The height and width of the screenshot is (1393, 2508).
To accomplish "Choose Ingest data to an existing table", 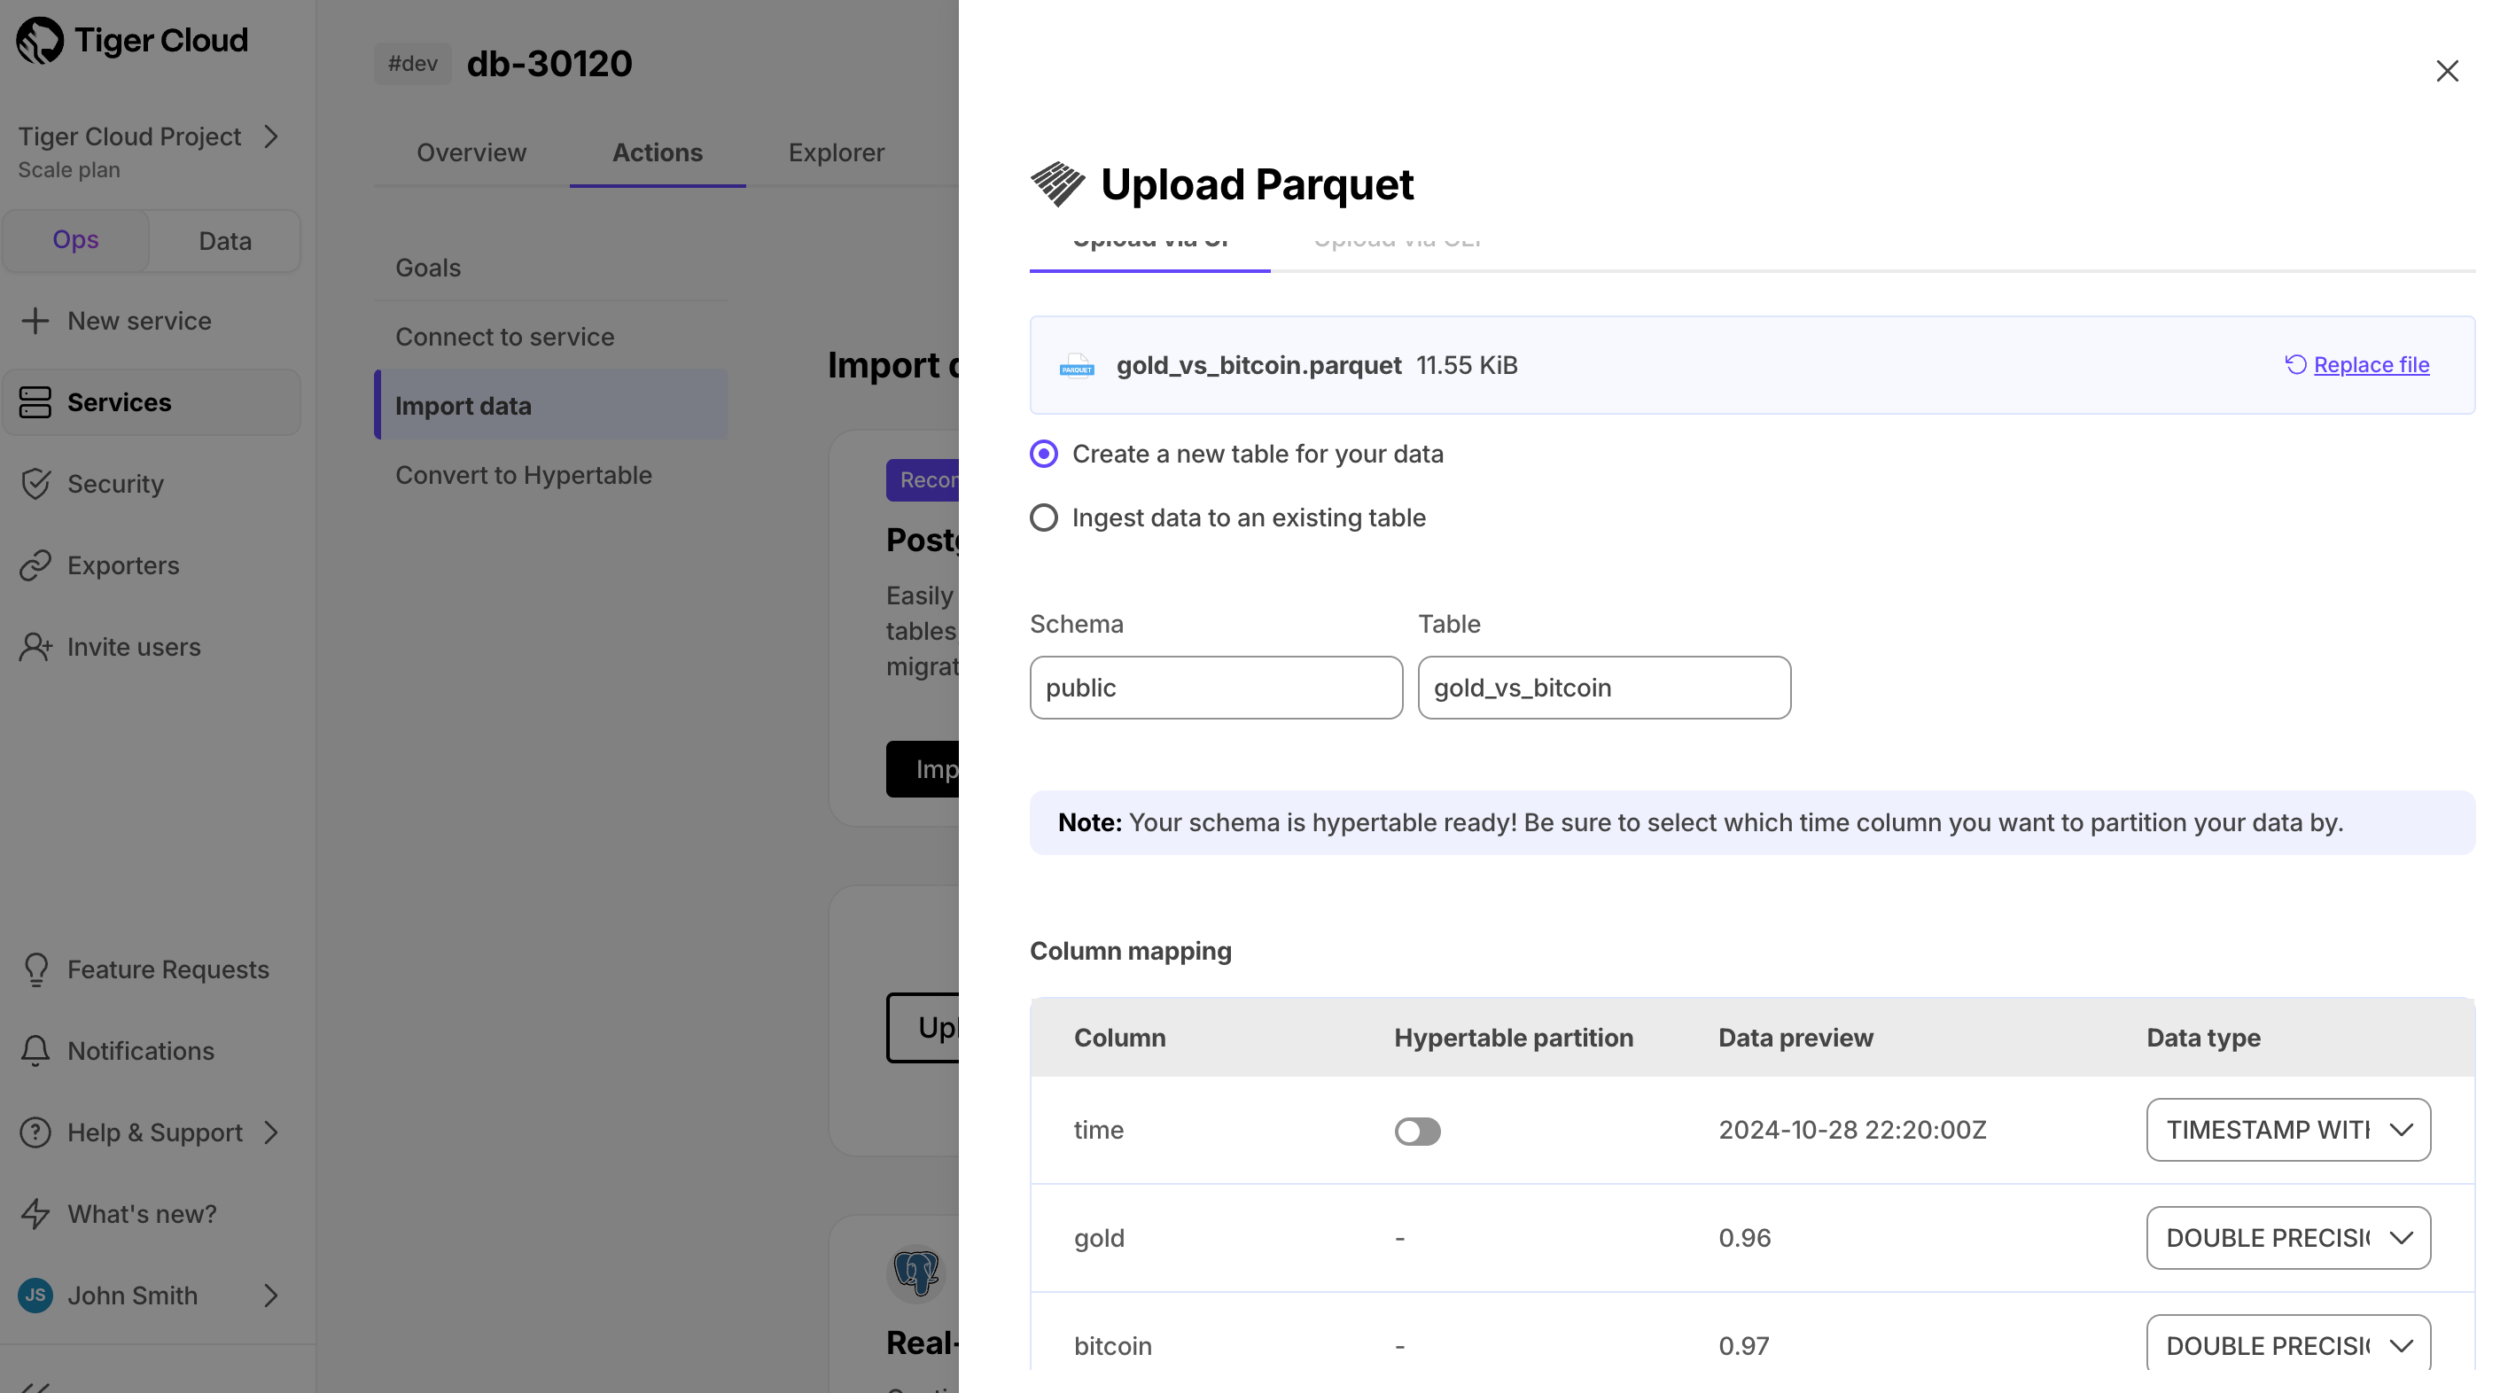I will 1043,517.
